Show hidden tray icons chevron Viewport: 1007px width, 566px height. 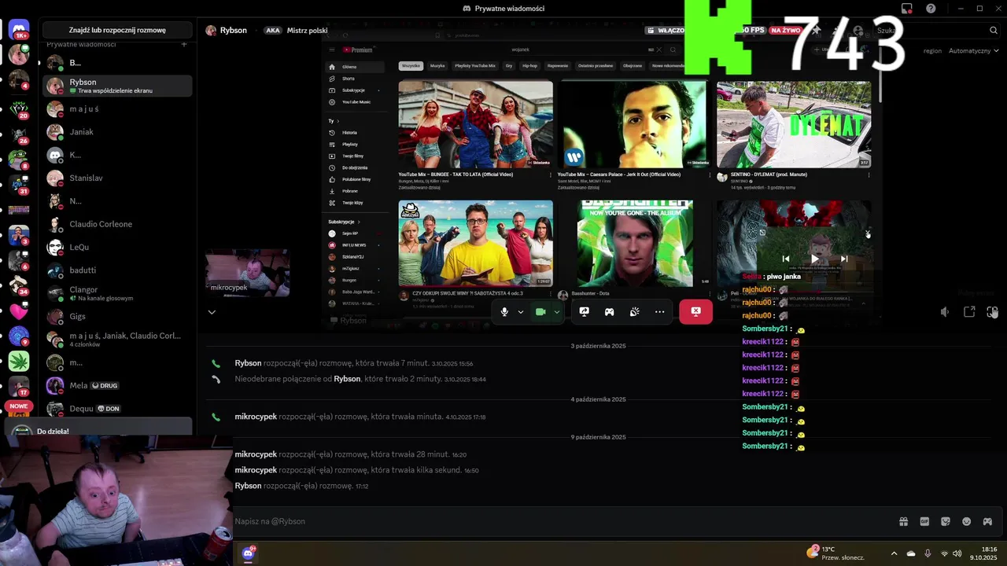[894, 553]
